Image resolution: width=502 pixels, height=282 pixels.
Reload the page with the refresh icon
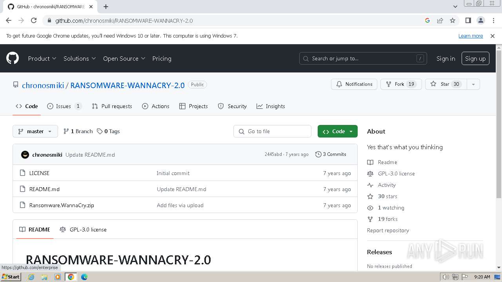pos(34,20)
